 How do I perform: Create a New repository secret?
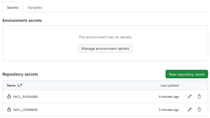point(187,74)
